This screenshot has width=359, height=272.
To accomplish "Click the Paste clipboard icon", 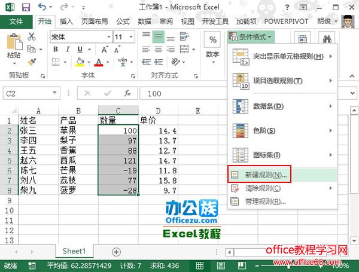I will [x=14, y=42].
